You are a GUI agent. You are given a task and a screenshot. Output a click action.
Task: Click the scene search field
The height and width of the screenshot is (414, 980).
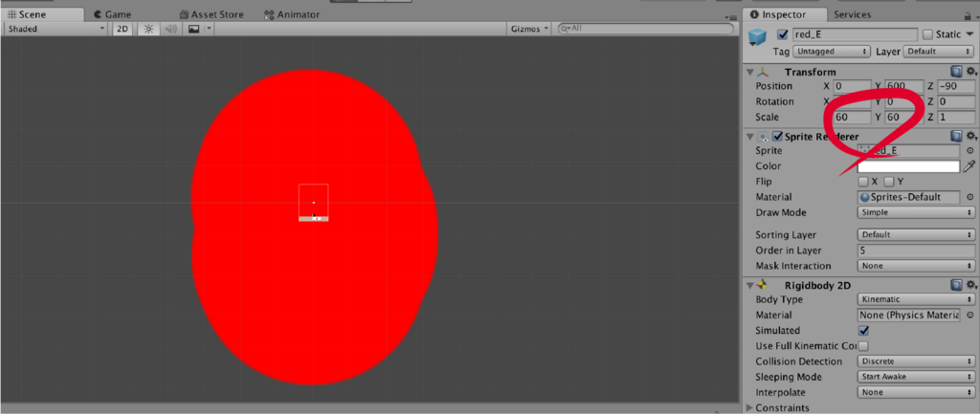tap(646, 29)
